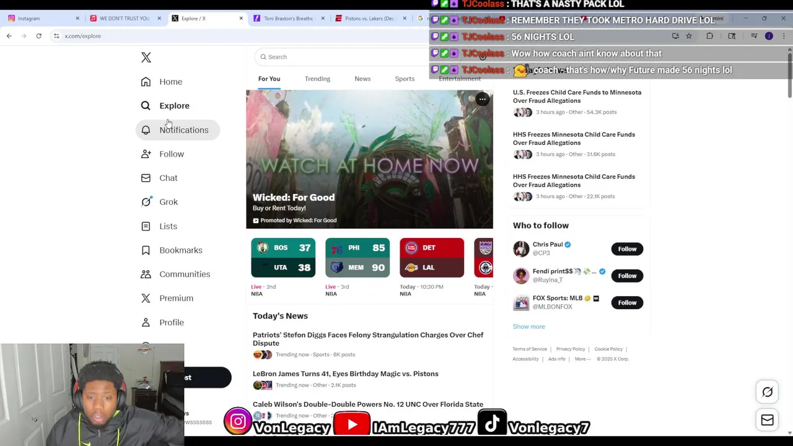Open the Home page from the sidebar
This screenshot has height=446, width=793.
[170, 82]
